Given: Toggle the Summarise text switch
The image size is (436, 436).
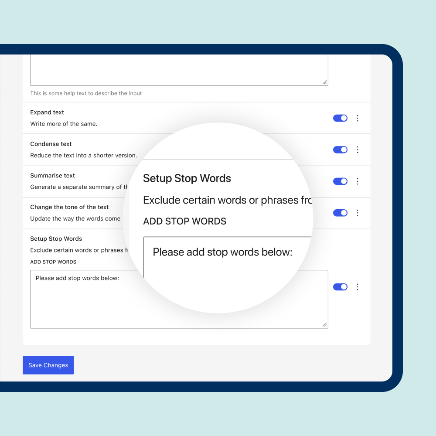Looking at the screenshot, I should (x=340, y=181).
